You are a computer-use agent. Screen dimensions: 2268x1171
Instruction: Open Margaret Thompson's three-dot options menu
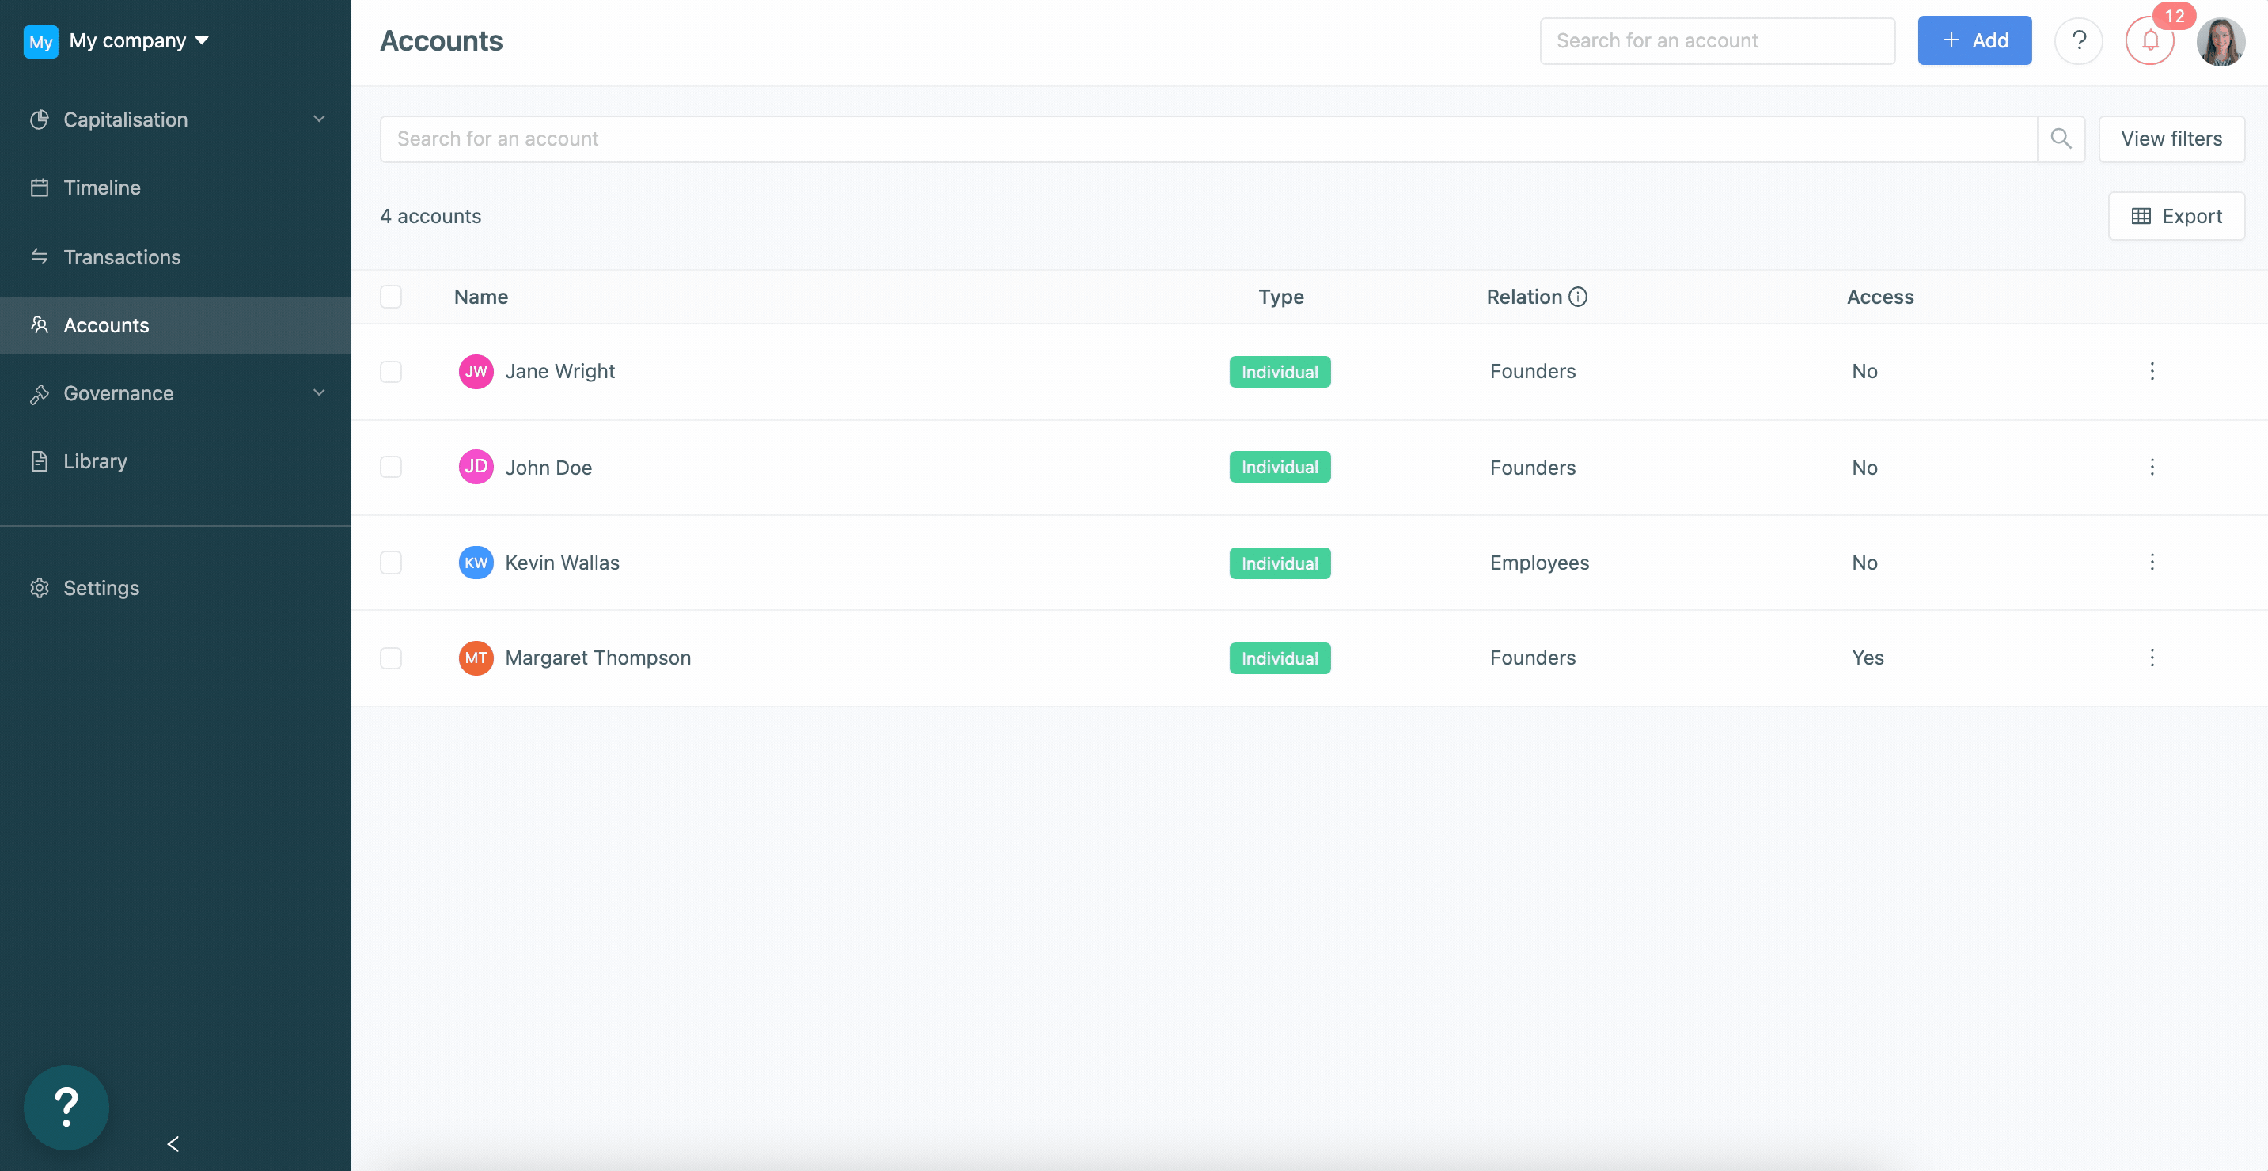coord(2152,658)
